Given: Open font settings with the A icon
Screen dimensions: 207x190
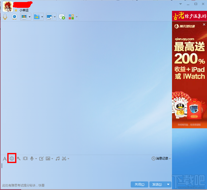Looking at the screenshot, I should [x=4, y=159].
